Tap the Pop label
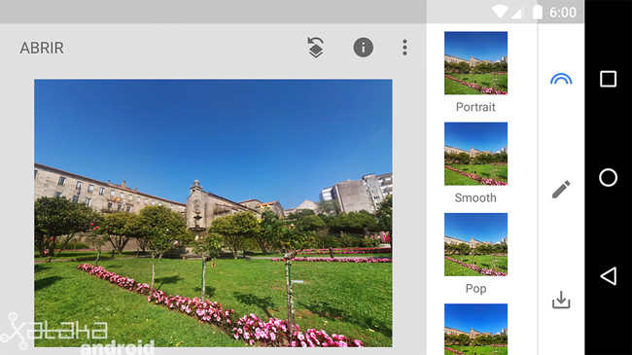 pyautogui.click(x=475, y=289)
